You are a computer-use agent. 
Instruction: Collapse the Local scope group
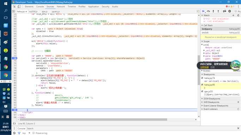click(202, 45)
